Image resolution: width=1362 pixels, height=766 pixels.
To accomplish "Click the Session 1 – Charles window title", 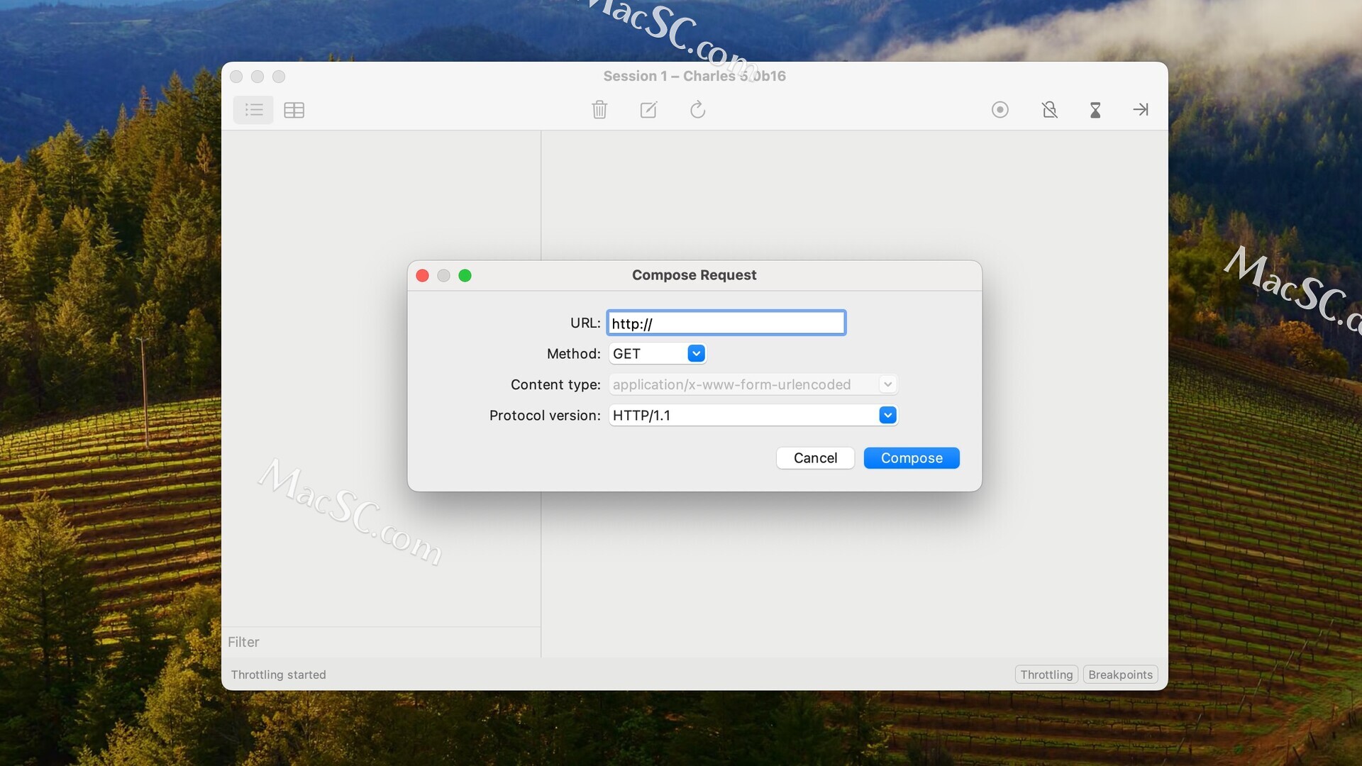I will click(x=694, y=76).
